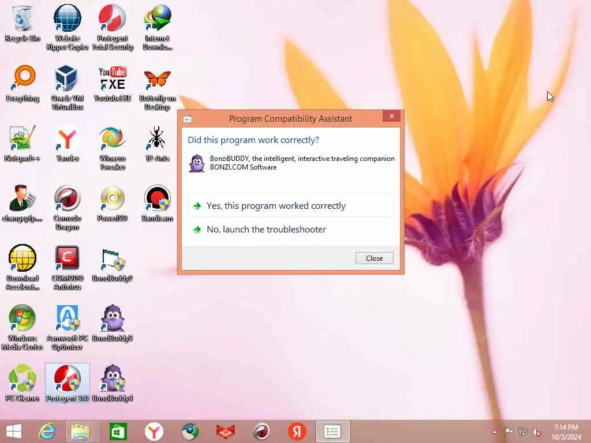Show hidden tray icons arrow
Image resolution: width=591 pixels, height=443 pixels.
(495, 432)
